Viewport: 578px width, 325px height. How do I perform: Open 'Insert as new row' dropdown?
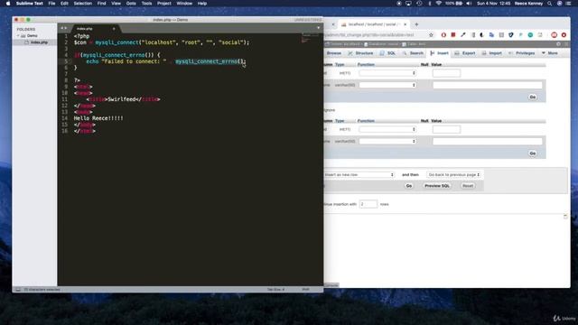359,174
